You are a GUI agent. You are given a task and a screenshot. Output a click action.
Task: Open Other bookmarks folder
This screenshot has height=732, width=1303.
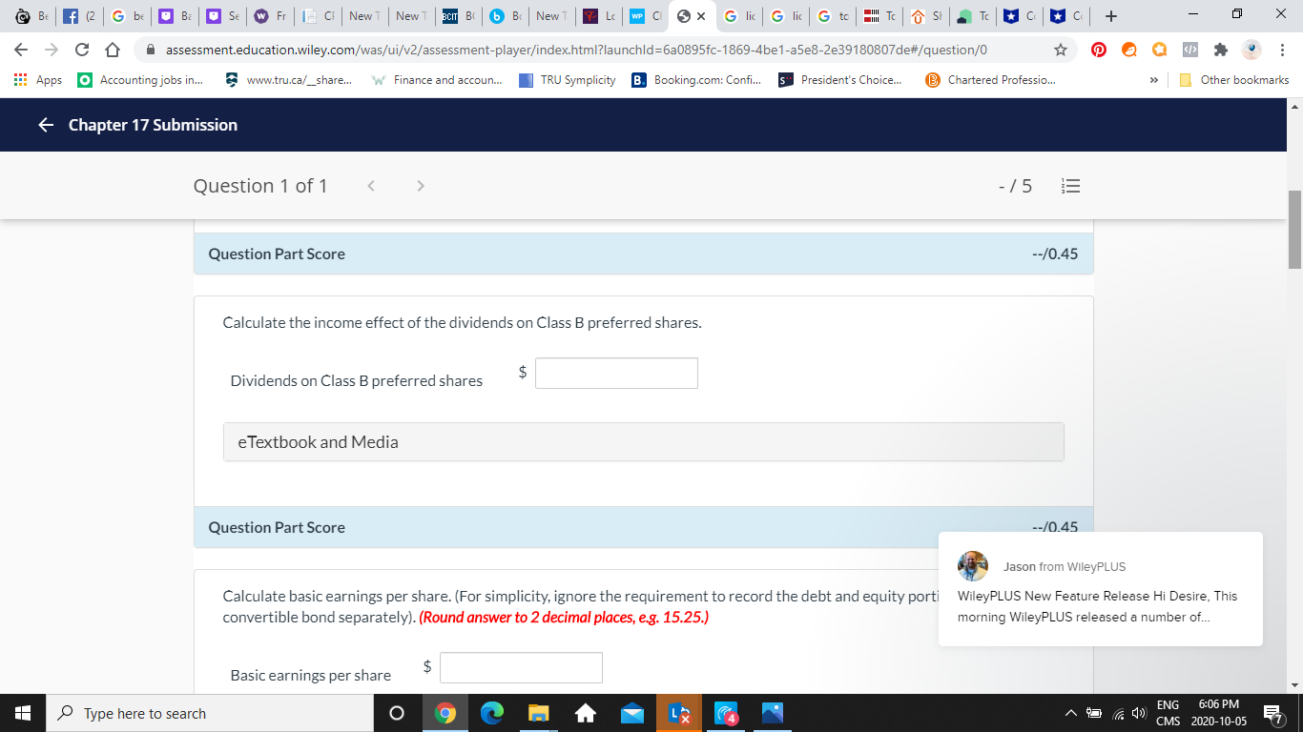[x=1234, y=80]
